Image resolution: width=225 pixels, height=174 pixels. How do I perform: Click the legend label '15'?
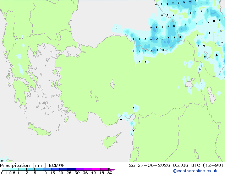(x=53, y=173)
